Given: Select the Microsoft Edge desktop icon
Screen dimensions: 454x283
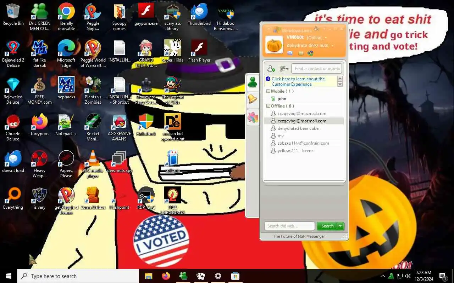Looking at the screenshot, I should 66,54.
